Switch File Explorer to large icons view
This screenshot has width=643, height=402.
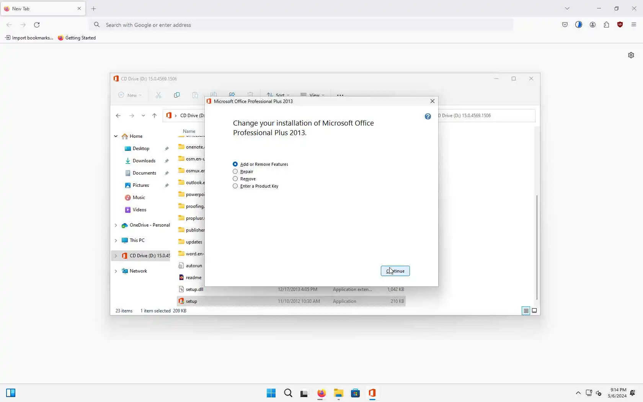tap(534, 311)
